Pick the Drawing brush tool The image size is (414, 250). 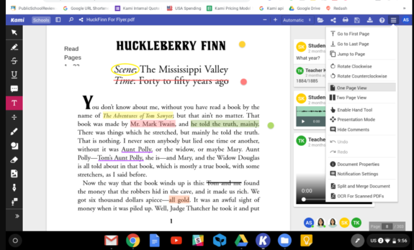pos(14,132)
